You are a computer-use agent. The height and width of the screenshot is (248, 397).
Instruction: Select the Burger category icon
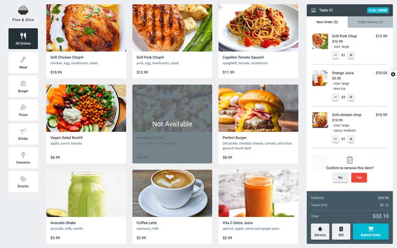(x=23, y=84)
